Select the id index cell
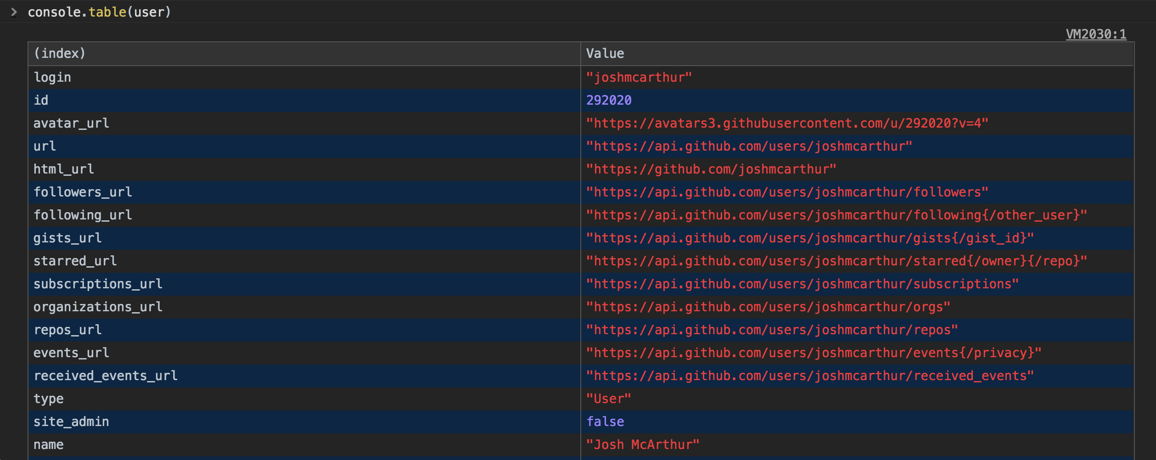 [x=304, y=101]
